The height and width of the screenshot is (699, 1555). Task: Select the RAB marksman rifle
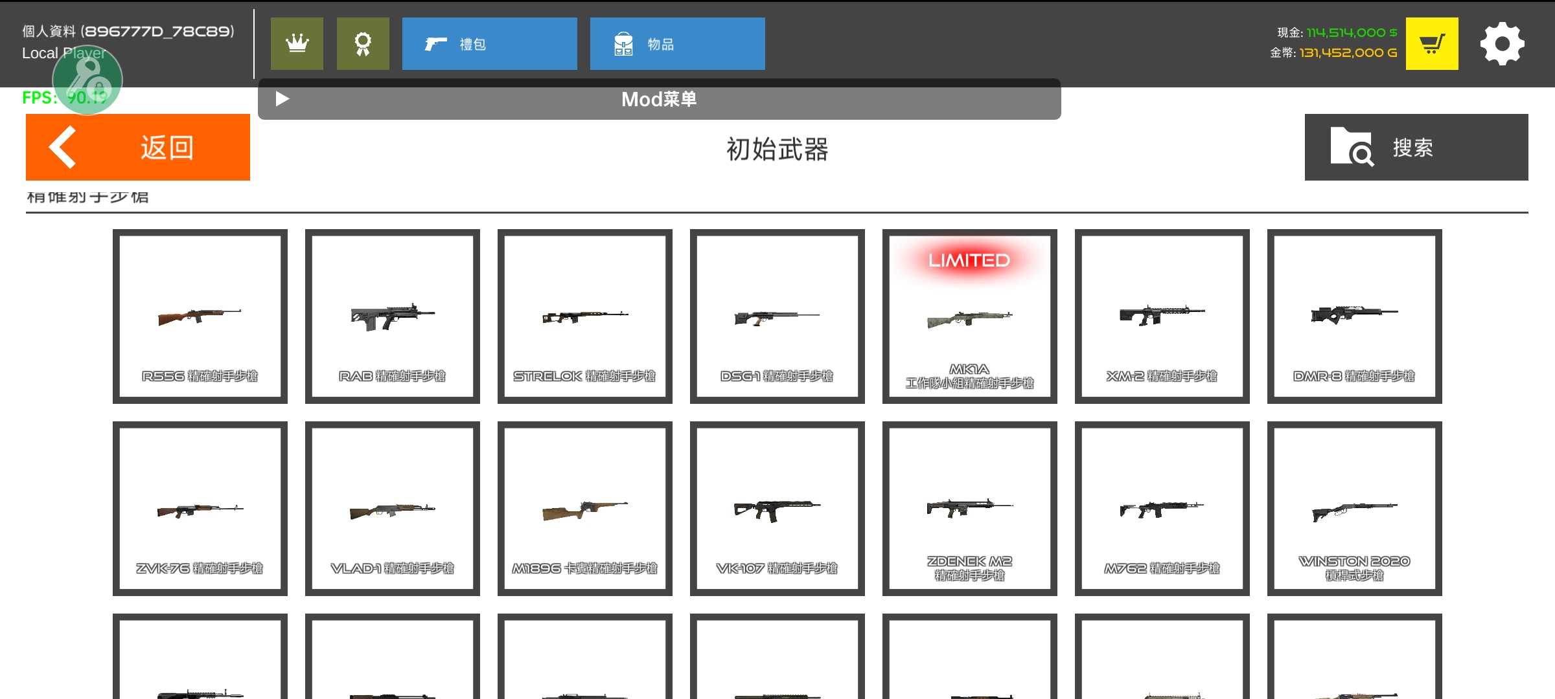point(392,316)
